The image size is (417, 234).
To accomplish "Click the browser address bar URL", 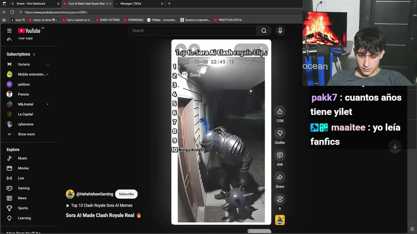I will click(x=56, y=12).
